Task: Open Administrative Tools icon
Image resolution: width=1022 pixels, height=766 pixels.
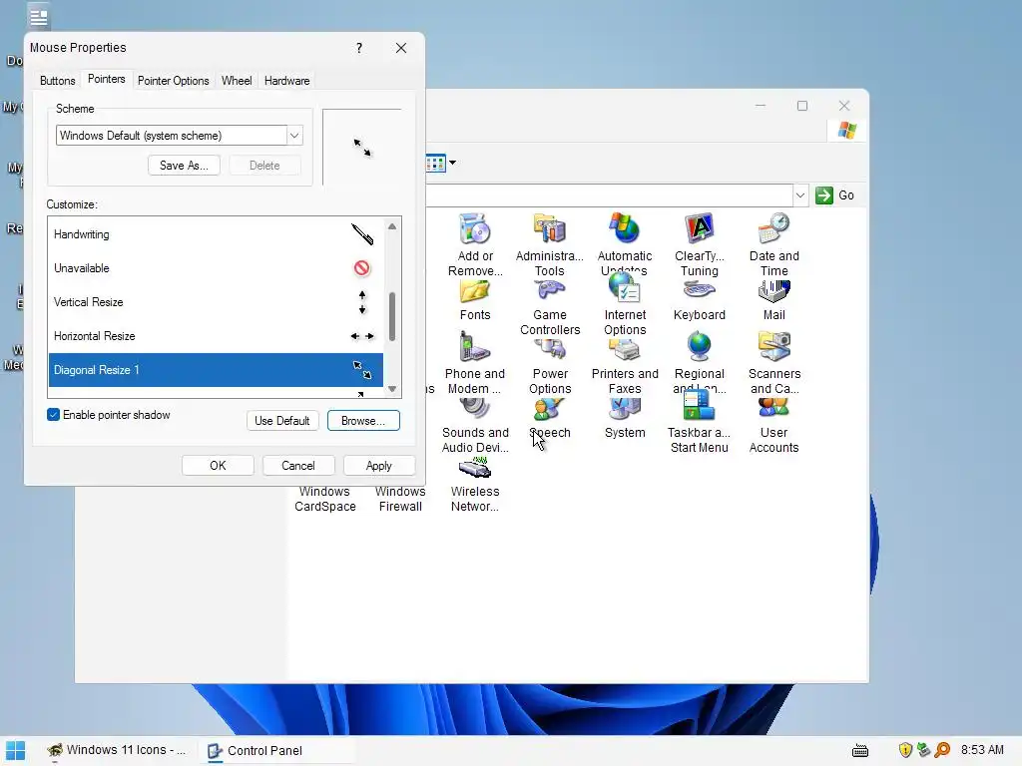Action: pos(550,228)
